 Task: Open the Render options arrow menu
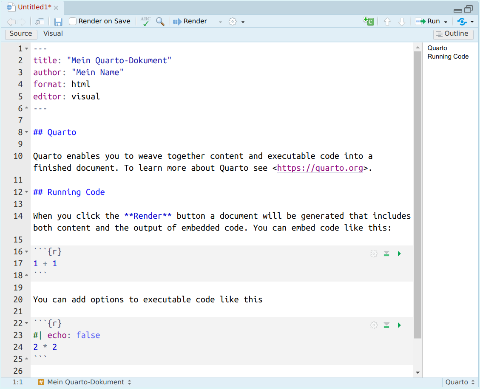pyautogui.click(x=220, y=22)
